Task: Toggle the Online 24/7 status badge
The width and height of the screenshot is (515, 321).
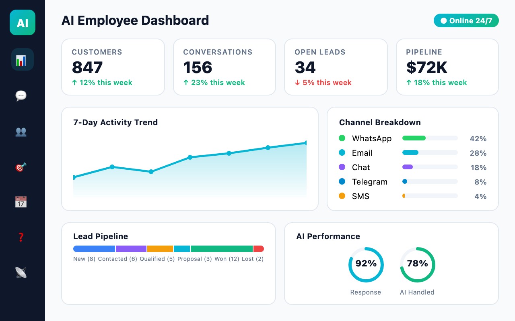Action: click(466, 20)
